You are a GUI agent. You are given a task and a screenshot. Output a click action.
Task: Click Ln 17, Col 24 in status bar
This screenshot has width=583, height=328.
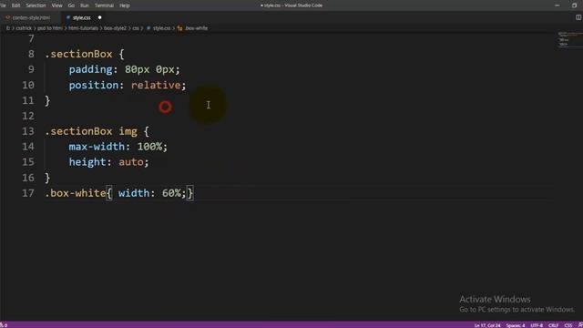click(x=487, y=325)
